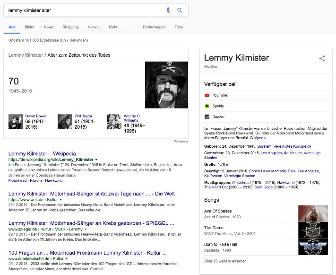Click the Lemmy Kilmister breadcrumb in the answer box
This screenshot has height=275, width=336.
coord(26,55)
